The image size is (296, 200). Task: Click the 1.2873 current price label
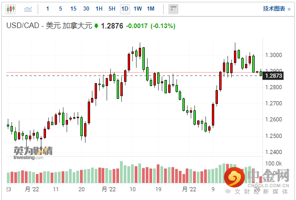(273, 75)
